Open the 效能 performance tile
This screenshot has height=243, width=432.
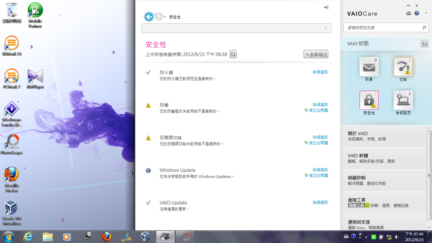(403, 66)
